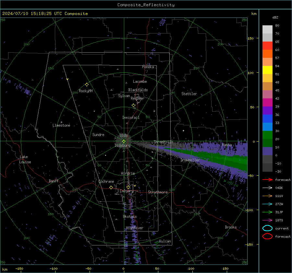Click the yellow diamond marker below RedDeer
This screenshot has width=292, height=273.
tap(133, 105)
